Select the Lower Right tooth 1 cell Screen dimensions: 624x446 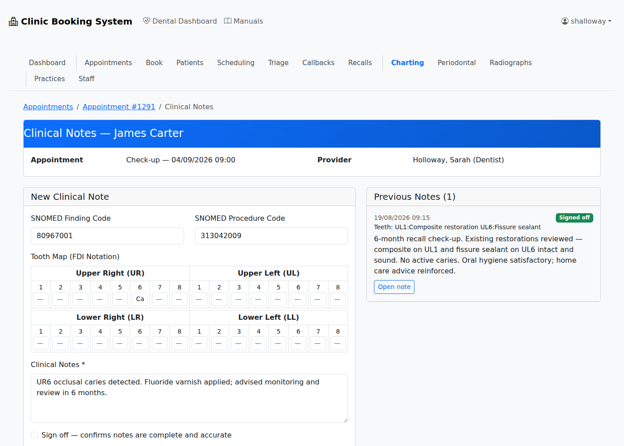pos(41,343)
